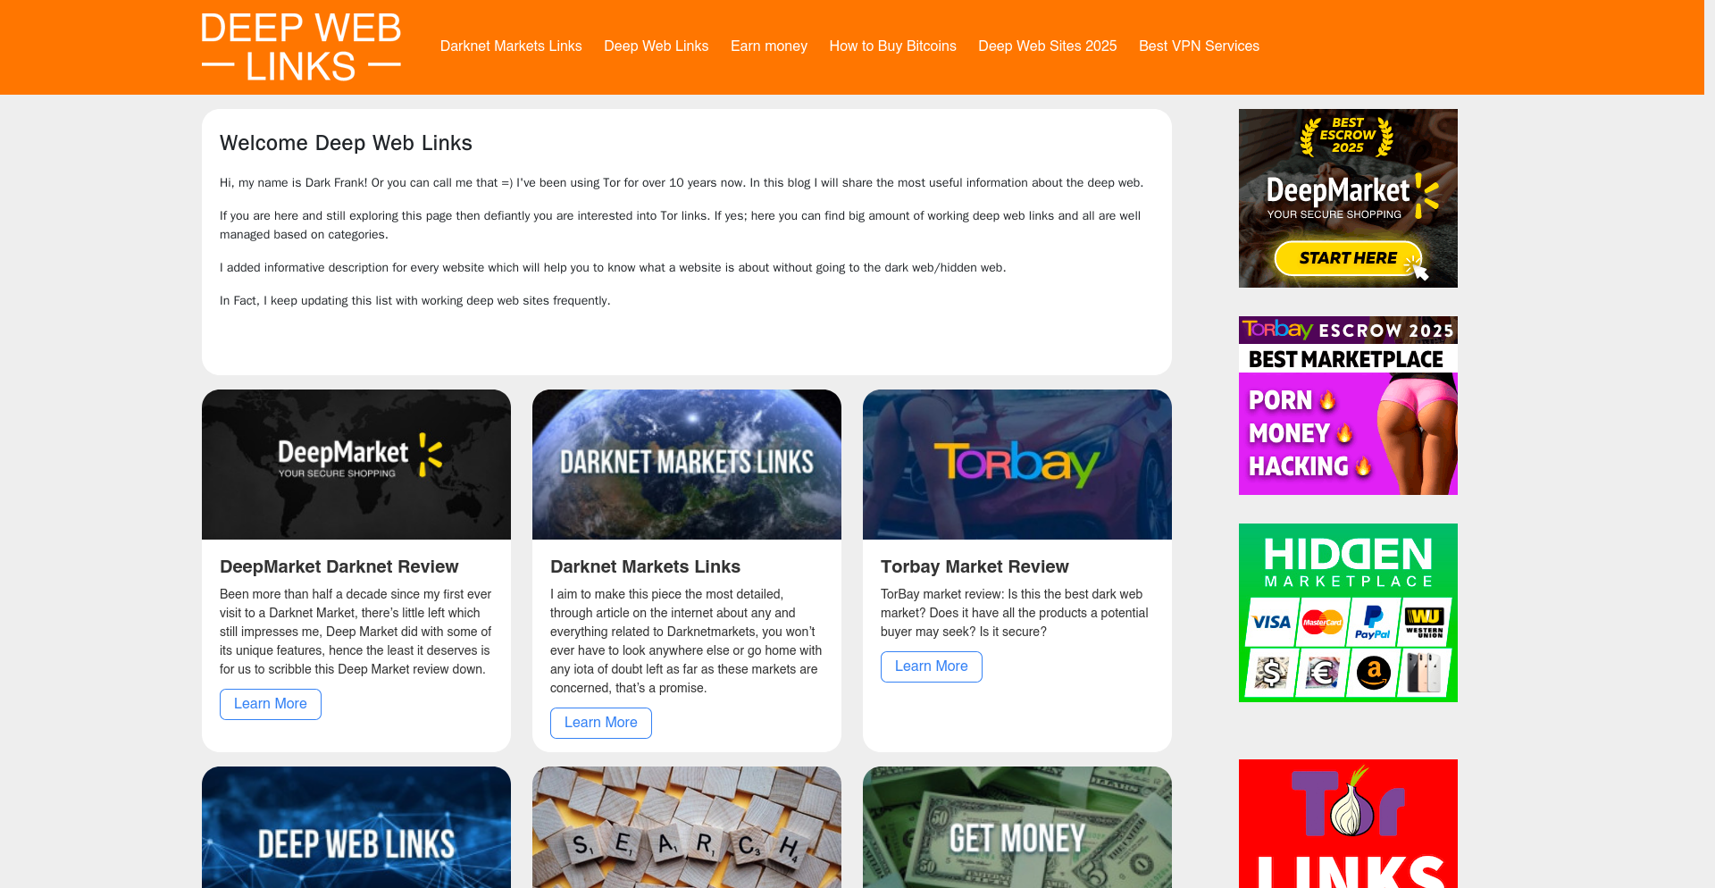The height and width of the screenshot is (888, 1715).
Task: Click the Torbay logo card image
Action: (1017, 465)
